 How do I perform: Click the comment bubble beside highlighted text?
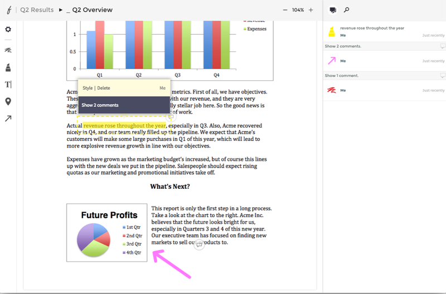point(171,117)
